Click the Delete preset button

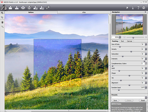tap(129, 100)
